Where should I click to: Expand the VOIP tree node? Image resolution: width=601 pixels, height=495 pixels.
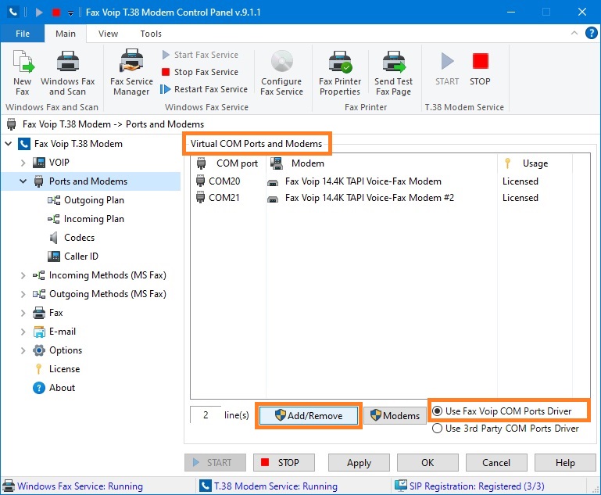click(23, 163)
